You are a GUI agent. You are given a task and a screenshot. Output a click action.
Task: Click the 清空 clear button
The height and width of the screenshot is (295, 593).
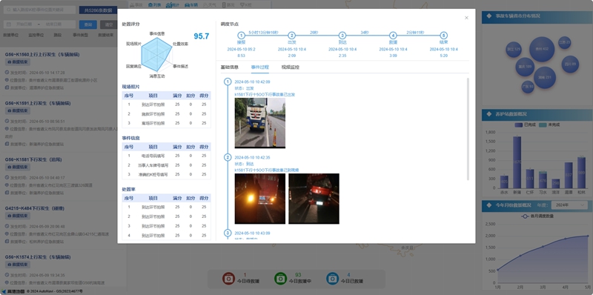pos(108,24)
